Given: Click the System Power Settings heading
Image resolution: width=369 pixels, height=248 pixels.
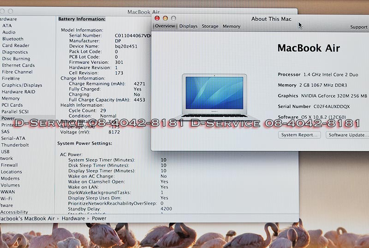Looking at the screenshot, I should [x=84, y=143].
